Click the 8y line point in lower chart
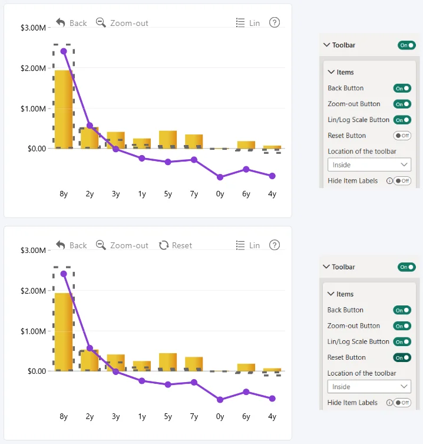The image size is (423, 444). point(64,274)
